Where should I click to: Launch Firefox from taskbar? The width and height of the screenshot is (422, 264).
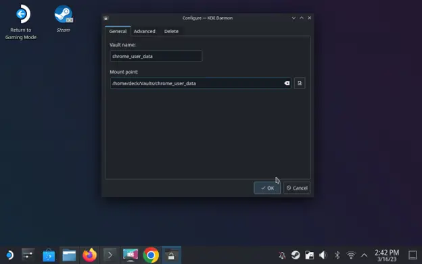(x=90, y=255)
